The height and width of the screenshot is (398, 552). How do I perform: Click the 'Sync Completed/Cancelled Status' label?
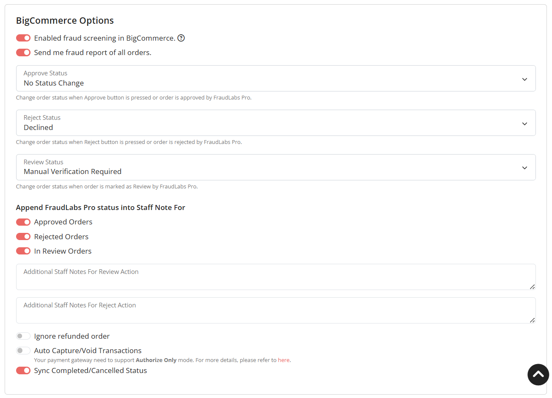[91, 370]
